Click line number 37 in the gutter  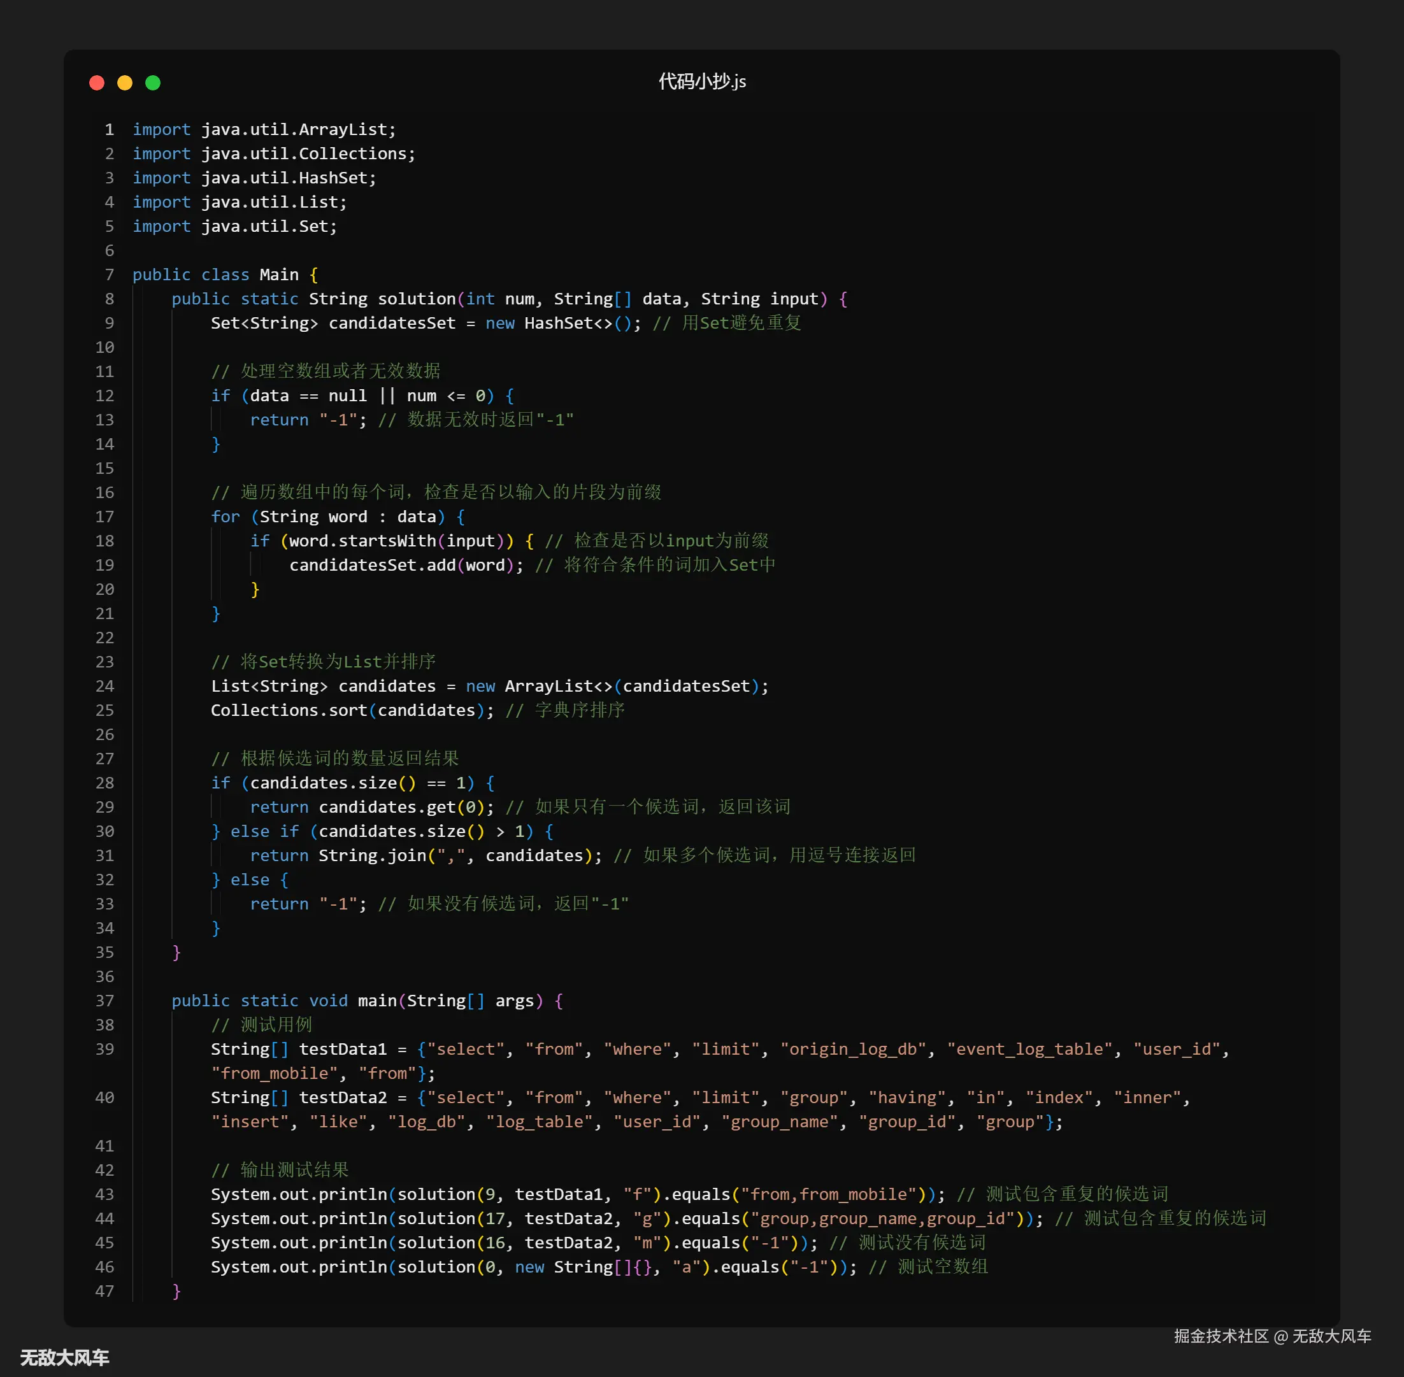click(105, 1001)
